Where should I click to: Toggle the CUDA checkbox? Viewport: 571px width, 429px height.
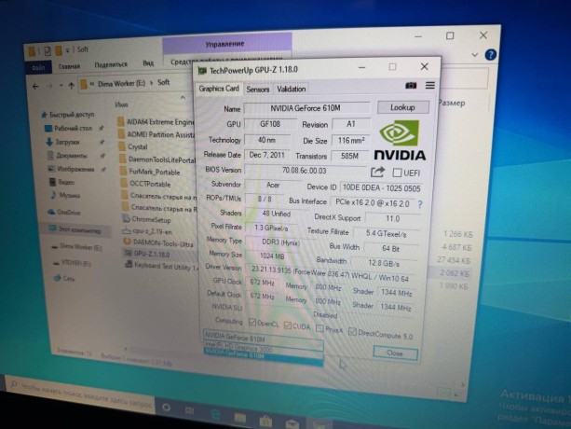287,325
